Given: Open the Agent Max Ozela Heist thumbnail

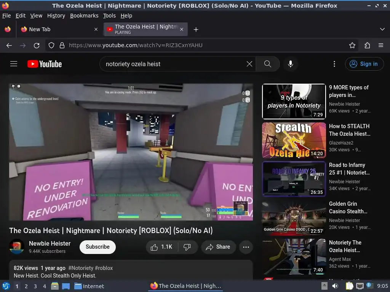Looking at the screenshot, I should 294,257.
